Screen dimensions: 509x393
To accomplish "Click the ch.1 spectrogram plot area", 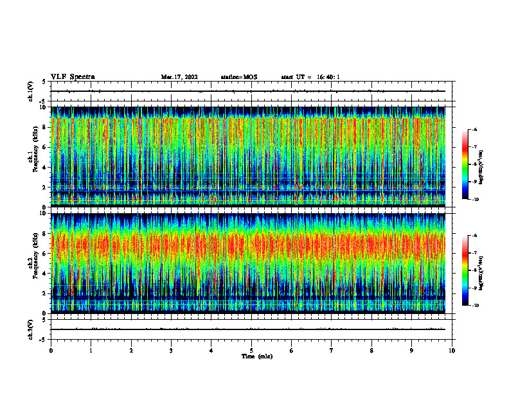I will [248, 157].
